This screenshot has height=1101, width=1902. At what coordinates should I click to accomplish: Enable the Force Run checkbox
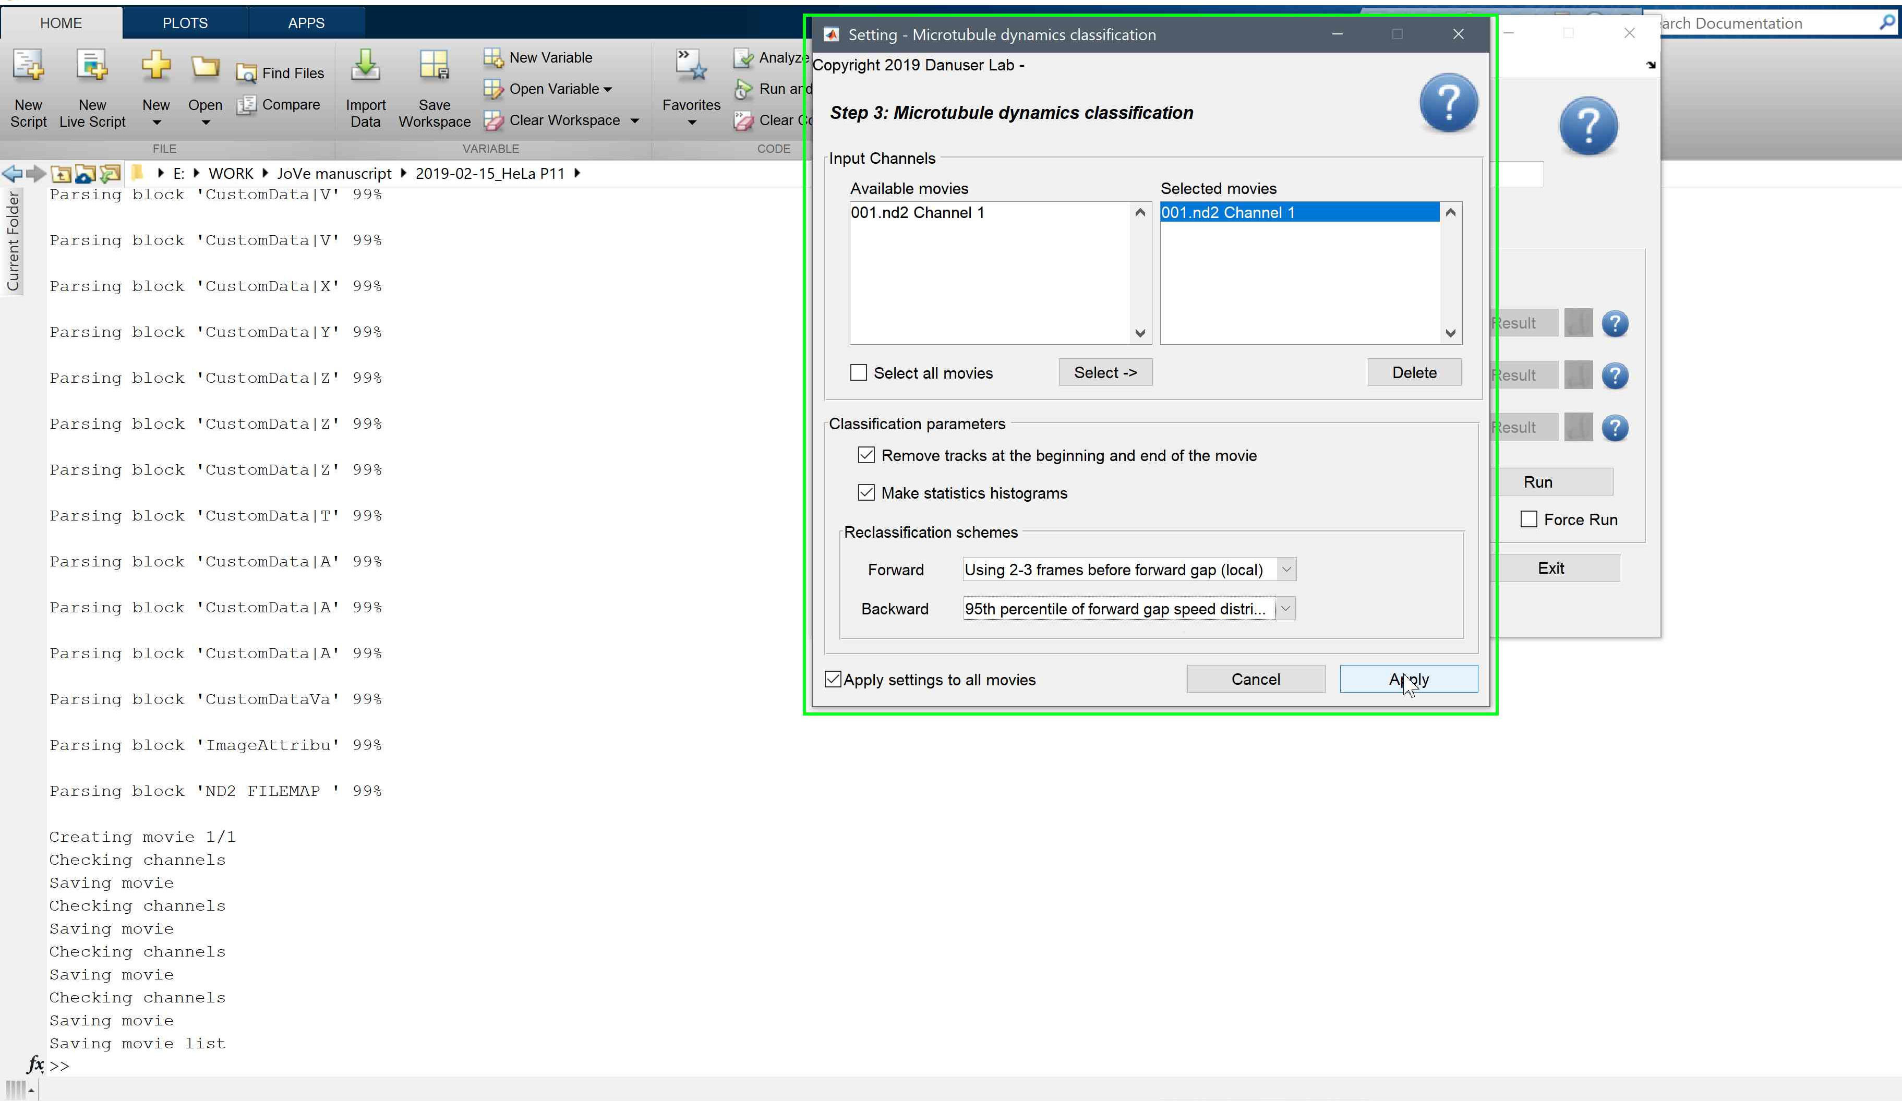(x=1528, y=519)
